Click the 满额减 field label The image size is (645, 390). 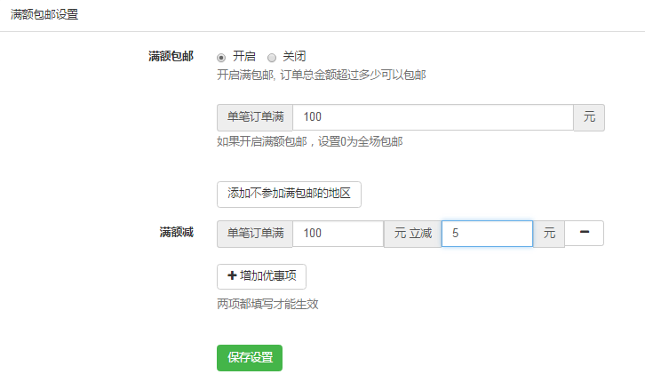177,233
